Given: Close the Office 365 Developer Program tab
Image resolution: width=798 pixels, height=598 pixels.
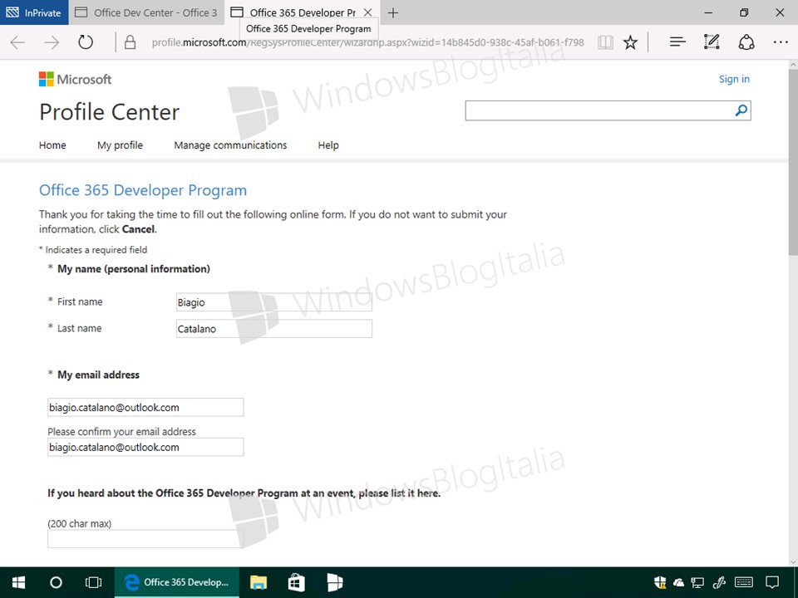Looking at the screenshot, I should (x=367, y=12).
